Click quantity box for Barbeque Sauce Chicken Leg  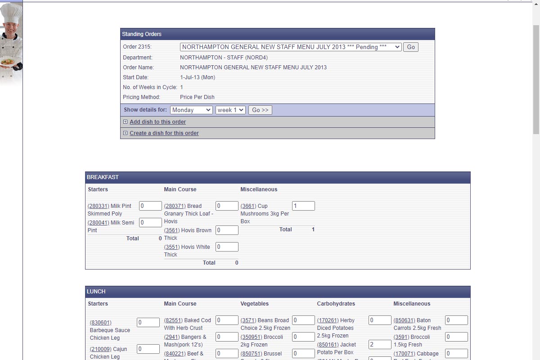point(148,322)
